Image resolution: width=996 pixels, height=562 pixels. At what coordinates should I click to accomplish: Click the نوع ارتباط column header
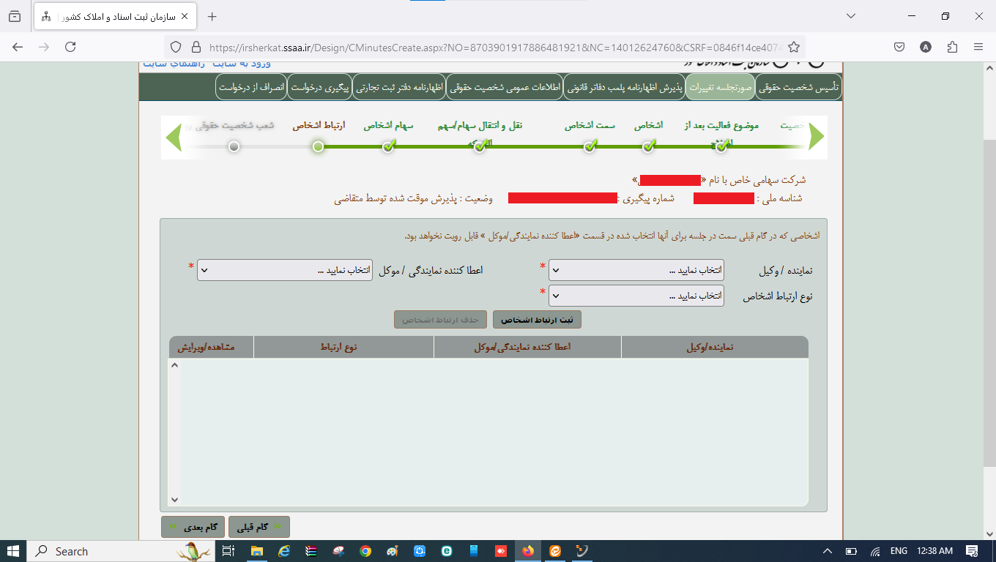[x=343, y=347]
